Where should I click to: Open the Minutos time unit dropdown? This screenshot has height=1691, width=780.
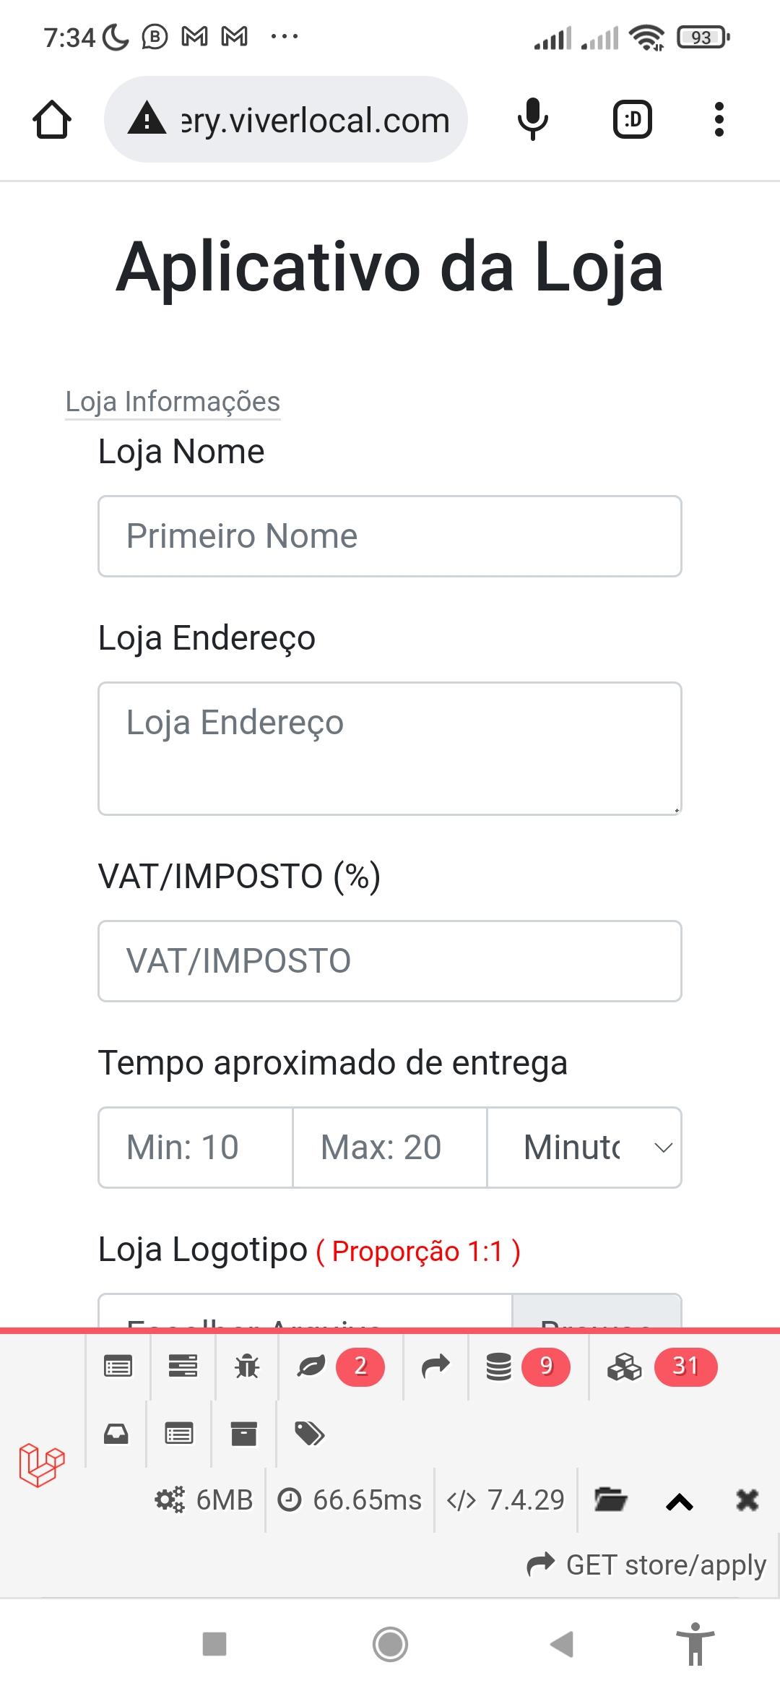[x=584, y=1148]
